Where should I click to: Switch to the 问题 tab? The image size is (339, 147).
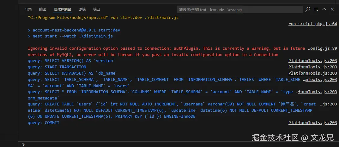click(28, 9)
